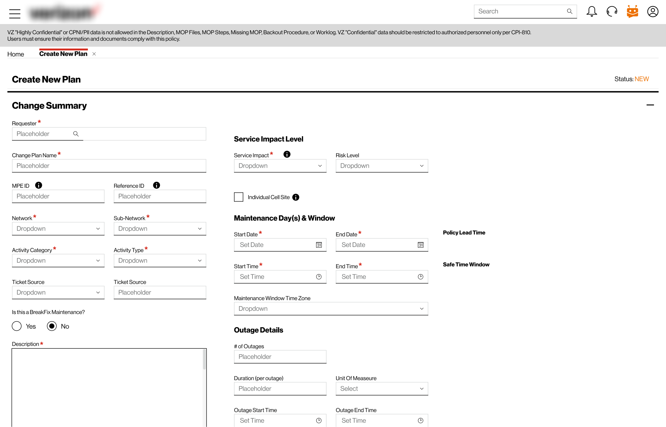Open the Service Impact dropdown

(280, 166)
